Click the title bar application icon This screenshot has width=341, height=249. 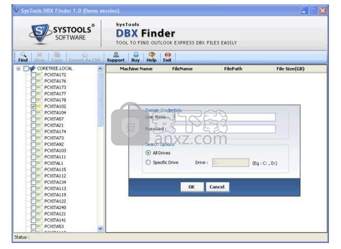click(x=16, y=10)
